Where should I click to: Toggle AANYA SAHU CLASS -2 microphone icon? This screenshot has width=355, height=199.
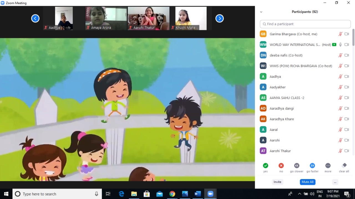340,98
